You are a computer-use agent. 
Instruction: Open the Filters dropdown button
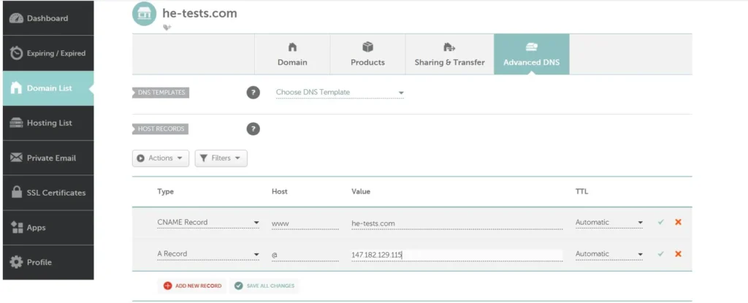221,158
